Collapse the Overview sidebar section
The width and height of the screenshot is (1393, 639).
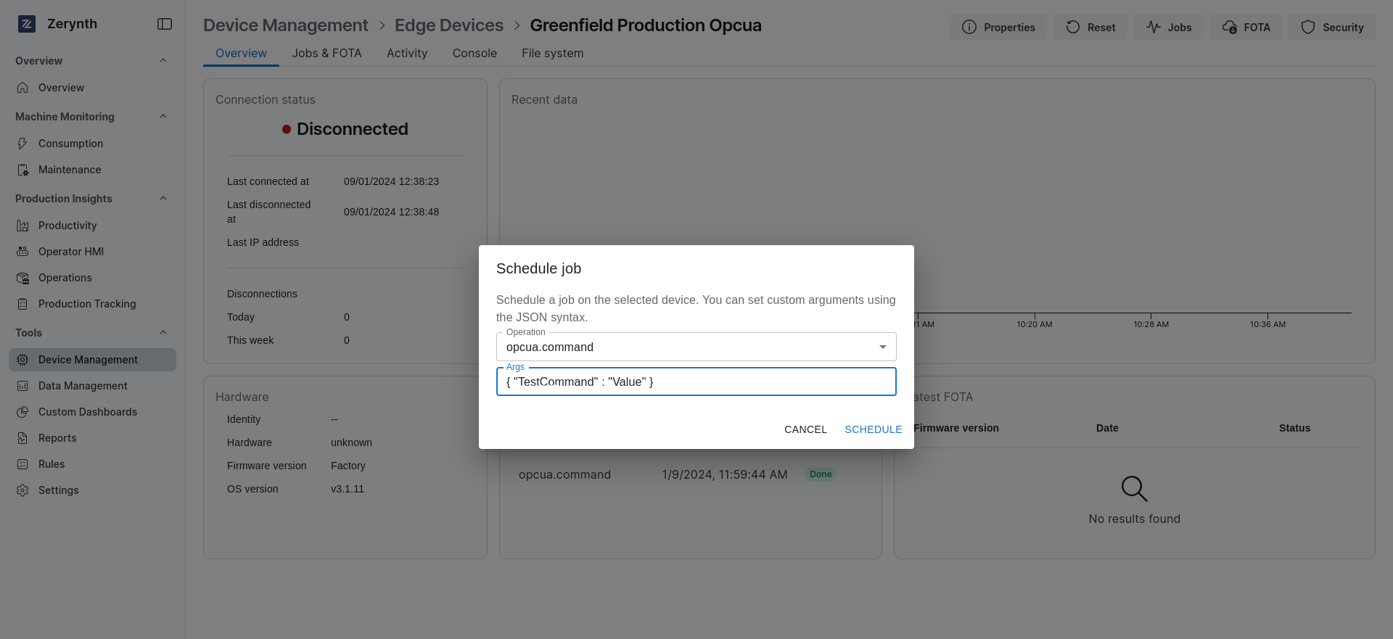[x=163, y=60]
